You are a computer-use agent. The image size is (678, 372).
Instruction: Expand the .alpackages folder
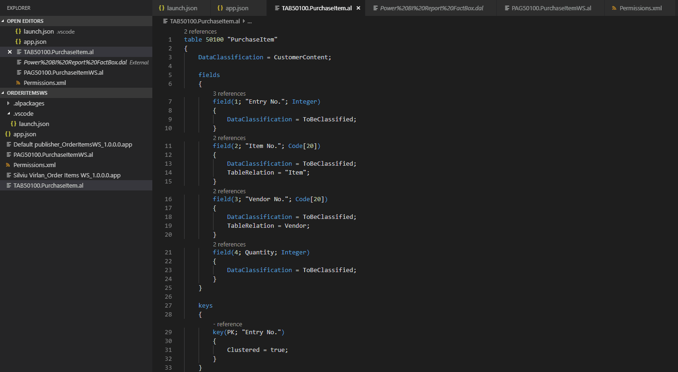click(x=8, y=104)
